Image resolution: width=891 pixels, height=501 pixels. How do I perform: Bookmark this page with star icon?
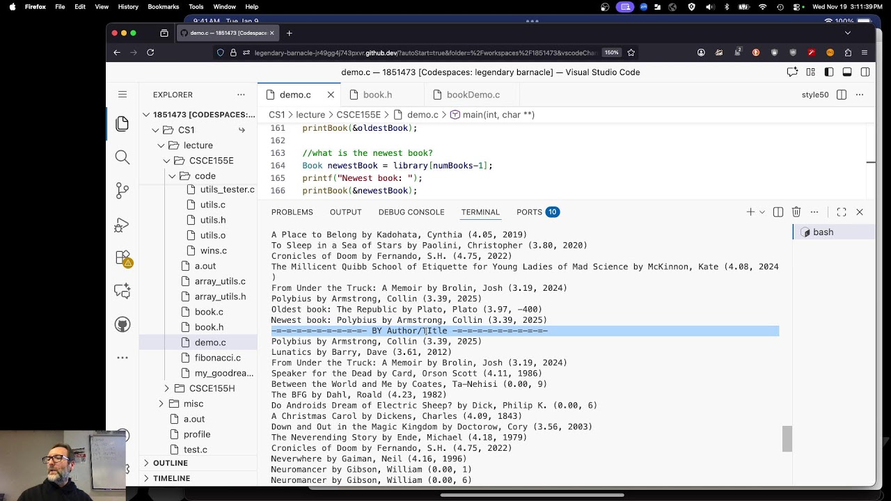tap(631, 52)
